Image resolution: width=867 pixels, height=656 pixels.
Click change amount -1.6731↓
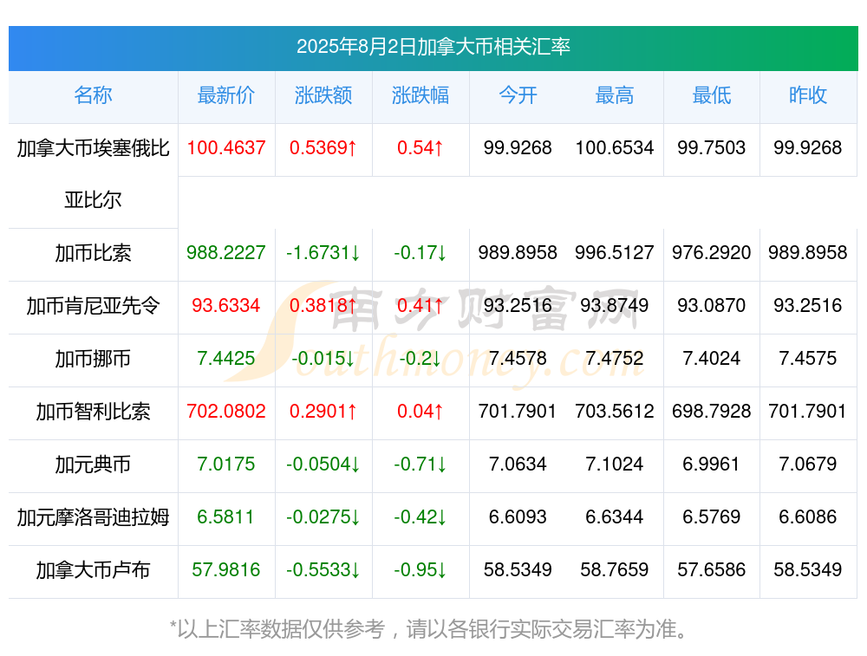tap(323, 253)
